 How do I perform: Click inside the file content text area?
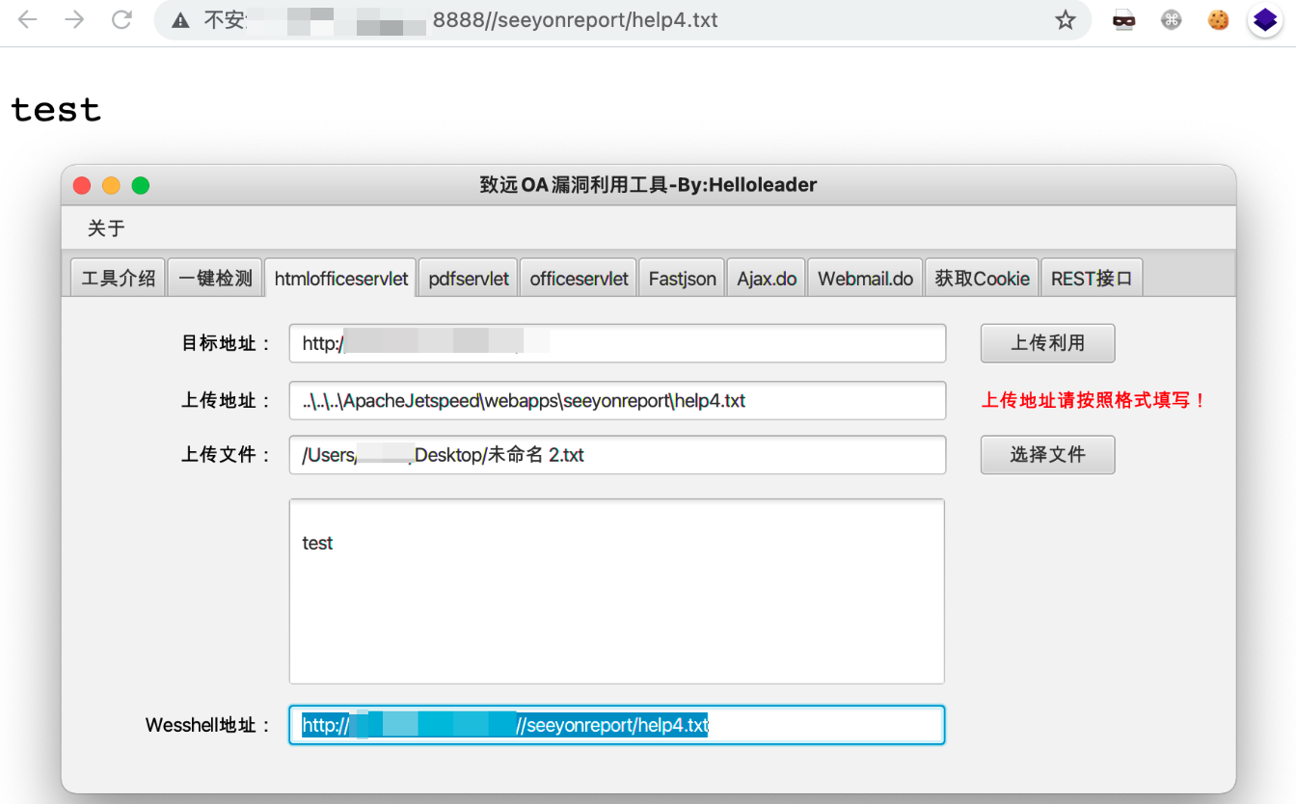pyautogui.click(x=617, y=591)
